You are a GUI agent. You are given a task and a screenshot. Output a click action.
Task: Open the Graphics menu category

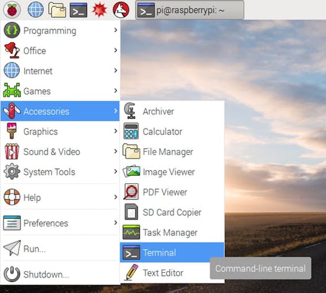[x=60, y=131]
